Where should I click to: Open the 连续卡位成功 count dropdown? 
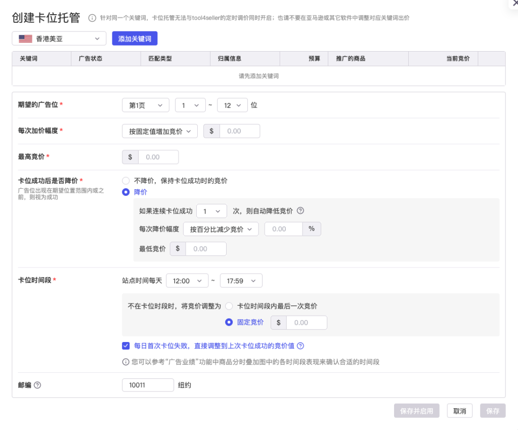point(212,211)
